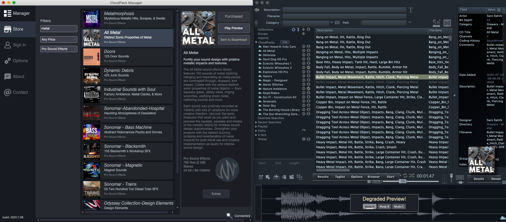Open Collections gear settings

click(x=293, y=29)
